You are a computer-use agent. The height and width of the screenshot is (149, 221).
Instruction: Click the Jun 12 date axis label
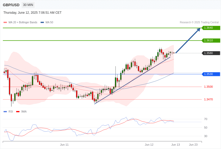[x=149, y=145]
